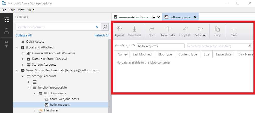Select Data Lake Store (Preview) item
The image size is (255, 113).
click(x=49, y=59)
